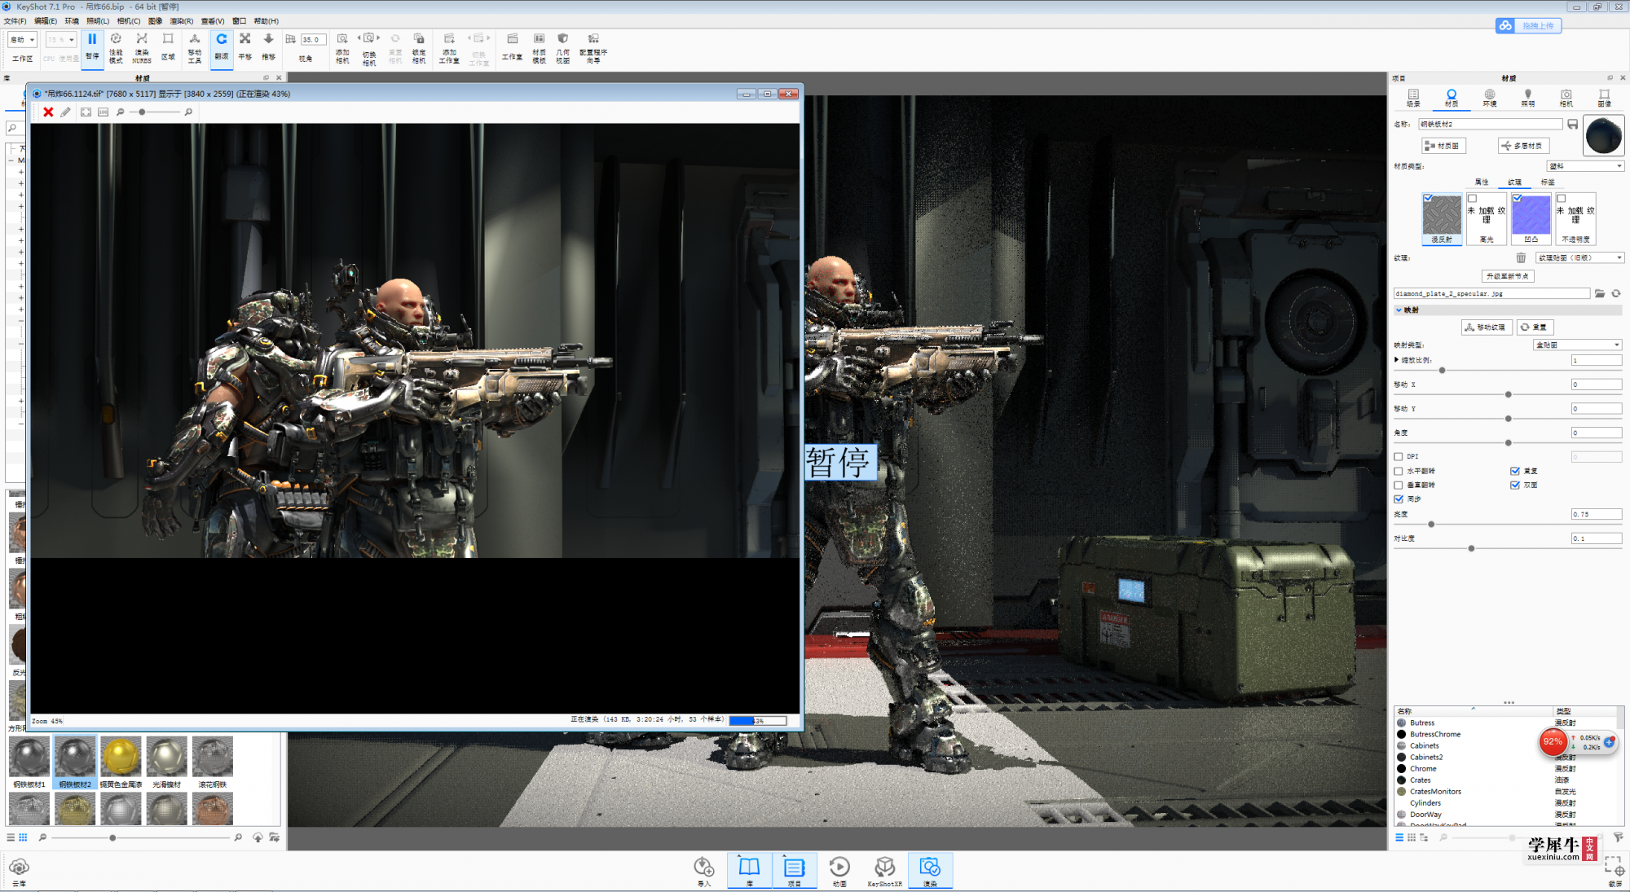Open the 纹理贴图 texture type dropdown
Screen dimensions: 1630x892
(1579, 257)
